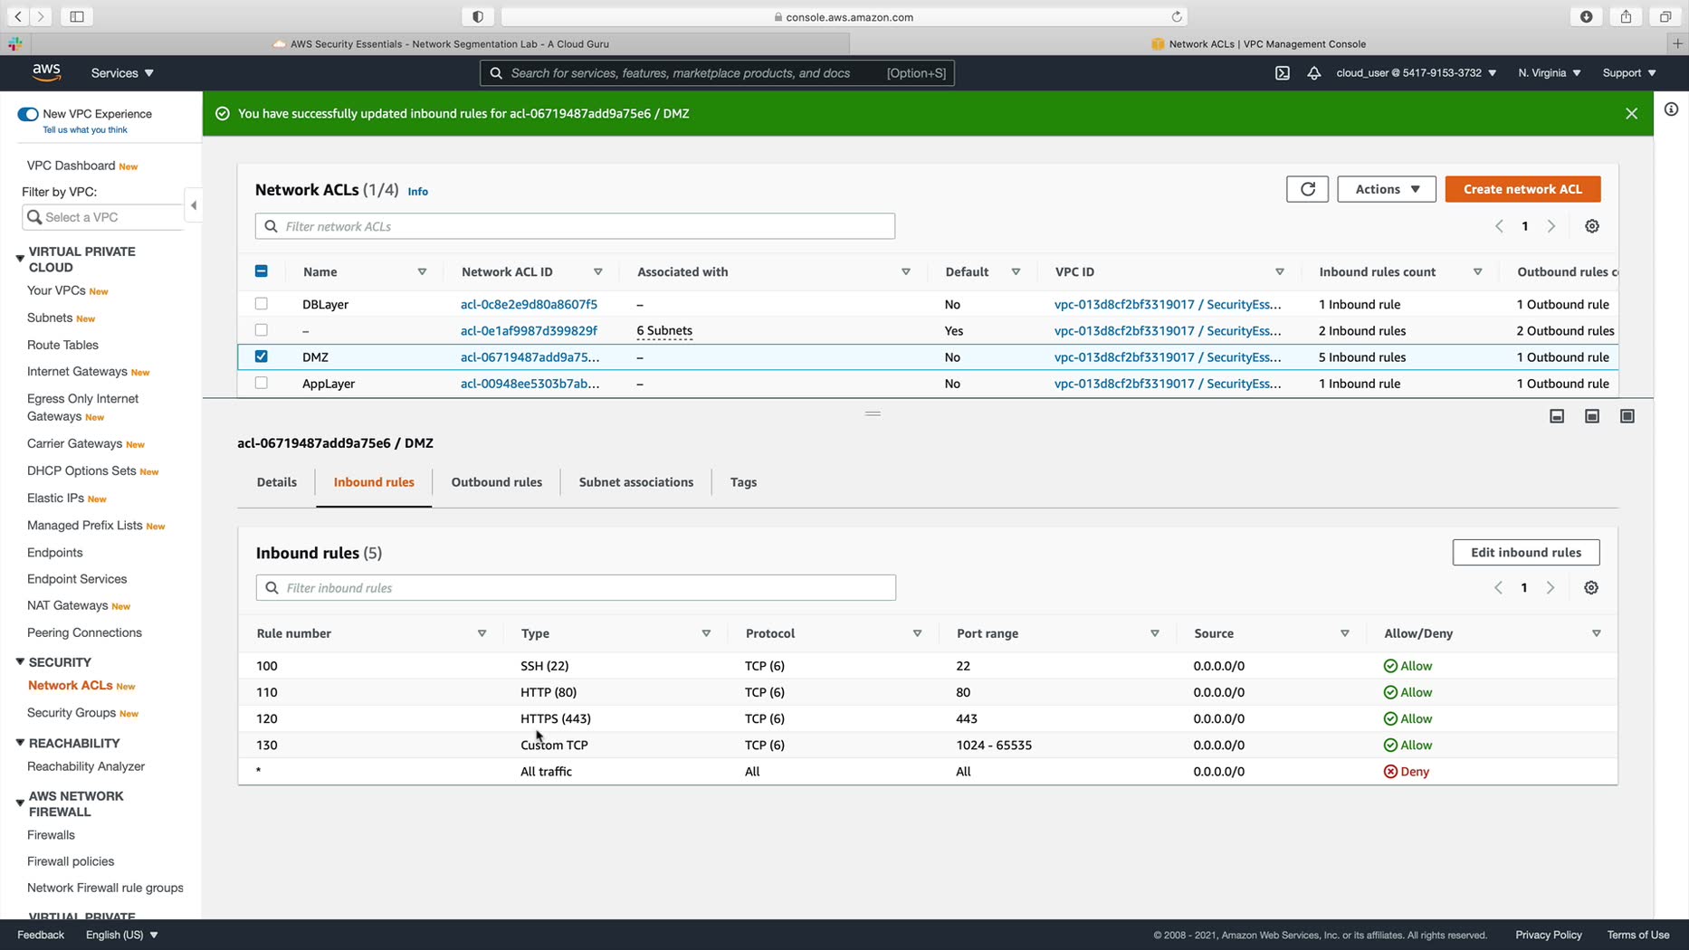Open the AWS CloudShell icon

[x=1282, y=73]
